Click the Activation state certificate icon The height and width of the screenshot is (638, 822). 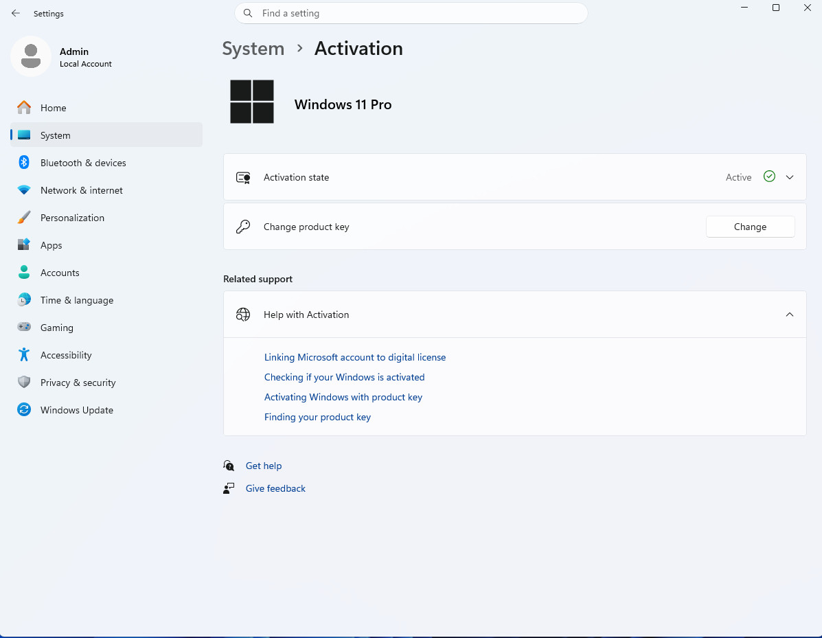[243, 177]
